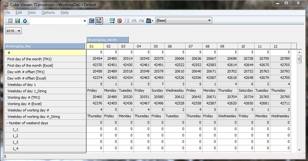Click the vertical scrollbar down arrow

click(299, 150)
